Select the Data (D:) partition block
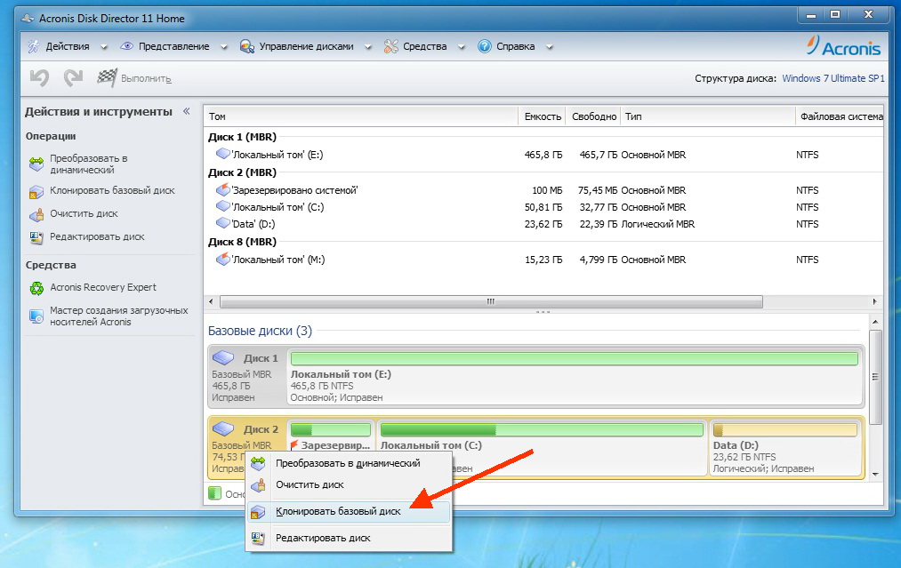The width and height of the screenshot is (901, 568). 786,449
